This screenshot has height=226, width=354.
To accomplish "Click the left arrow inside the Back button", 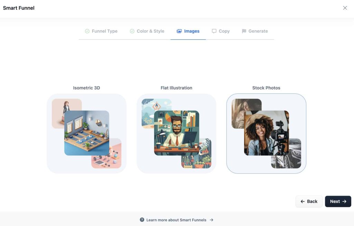I will click(x=302, y=201).
